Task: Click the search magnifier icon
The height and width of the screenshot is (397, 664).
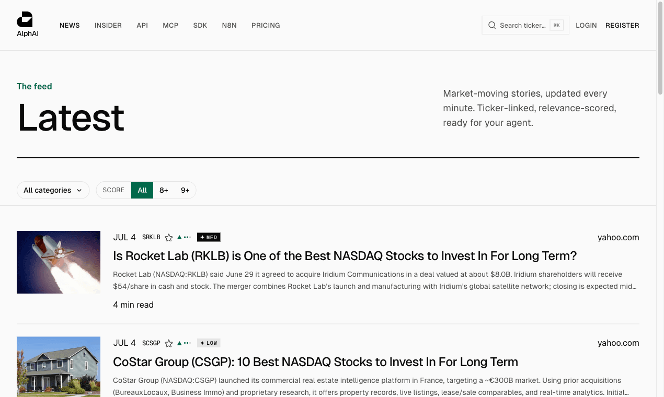Action: (492, 25)
